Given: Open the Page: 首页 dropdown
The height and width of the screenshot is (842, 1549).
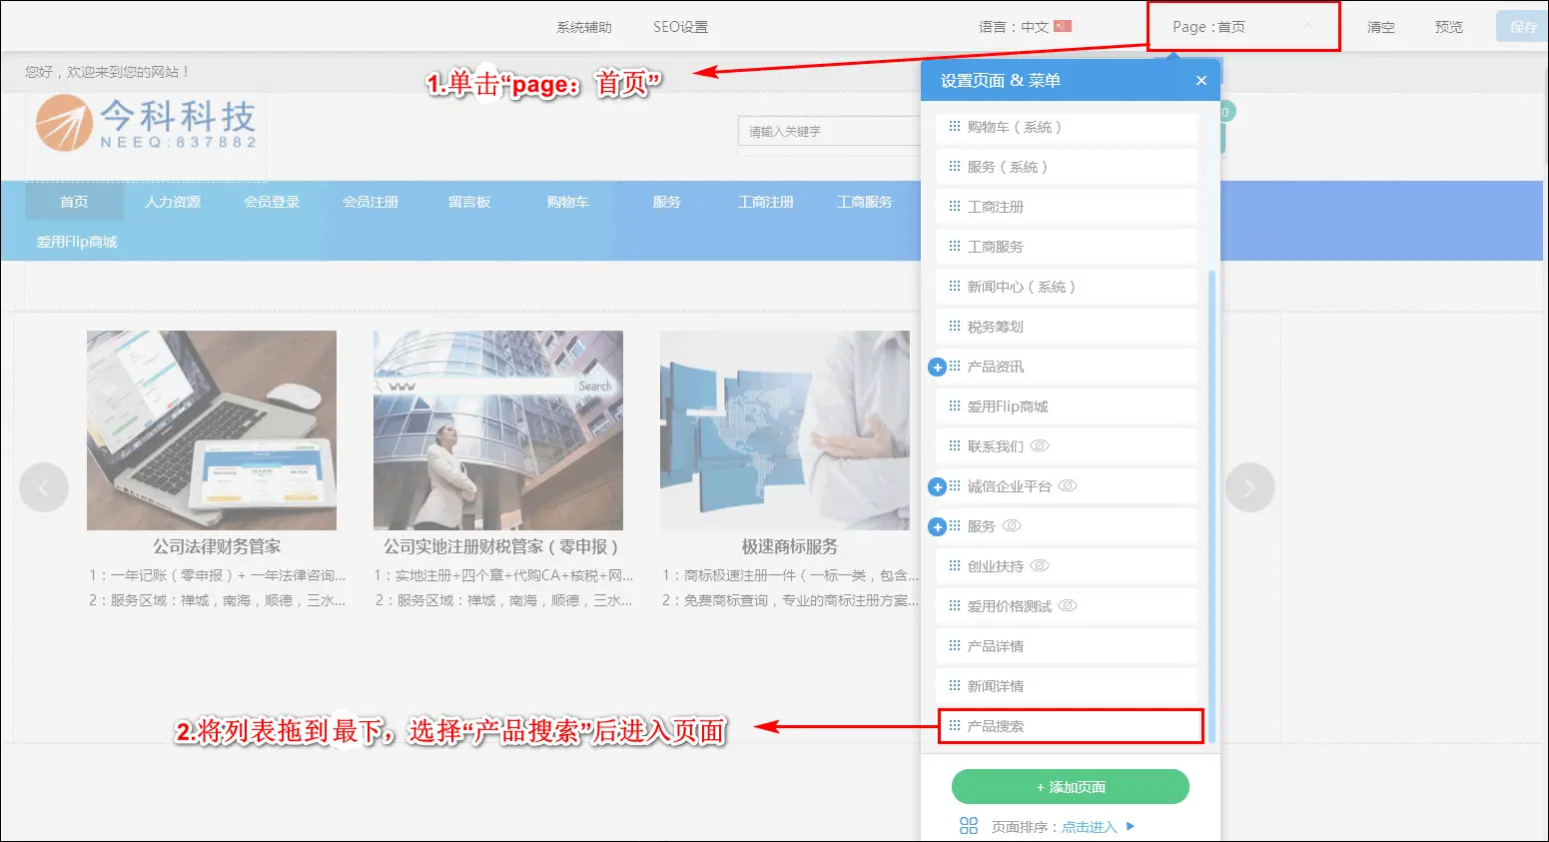Looking at the screenshot, I should (x=1242, y=27).
